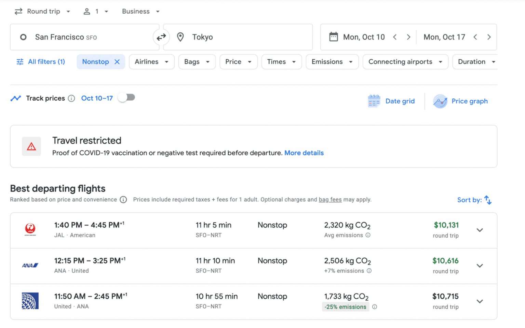Remove the Nonstop filter with X
This screenshot has height=328, width=525.
click(x=117, y=62)
